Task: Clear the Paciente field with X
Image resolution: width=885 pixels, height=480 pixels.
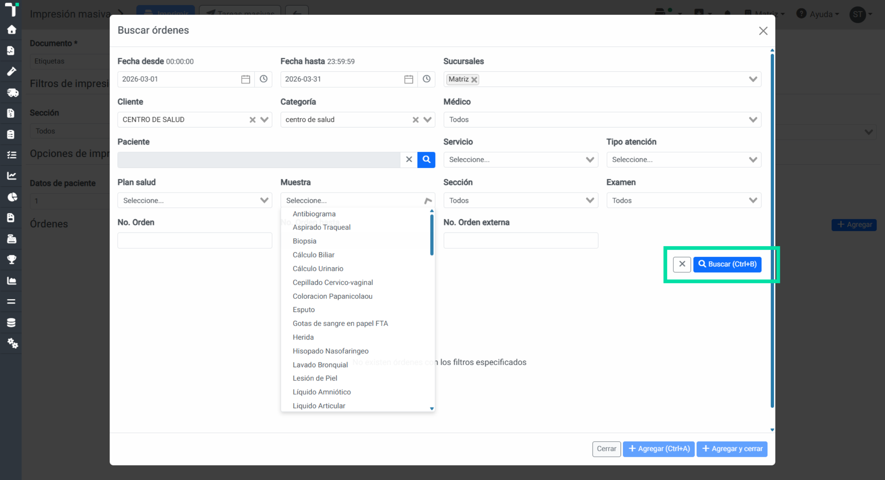Action: [x=409, y=160]
